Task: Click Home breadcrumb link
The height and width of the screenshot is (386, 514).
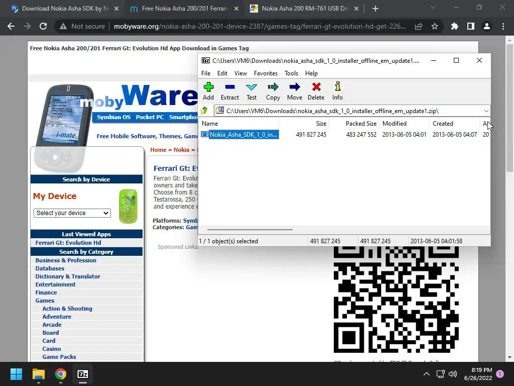Action: click(x=158, y=150)
